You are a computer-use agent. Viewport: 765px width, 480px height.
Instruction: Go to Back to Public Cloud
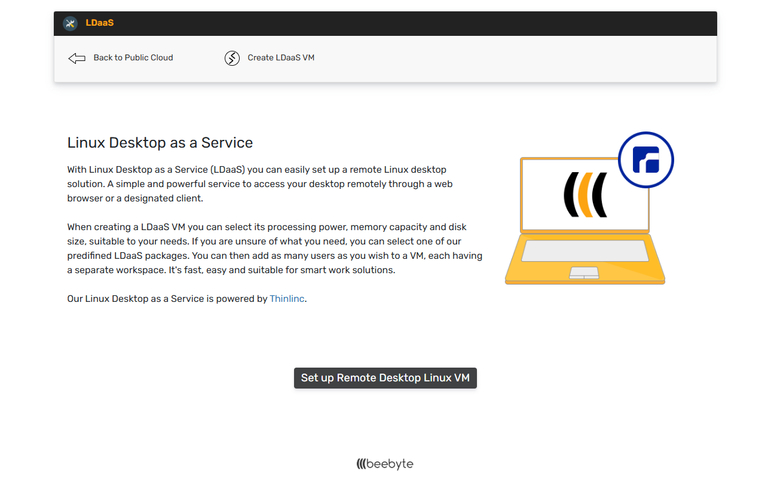coord(133,58)
